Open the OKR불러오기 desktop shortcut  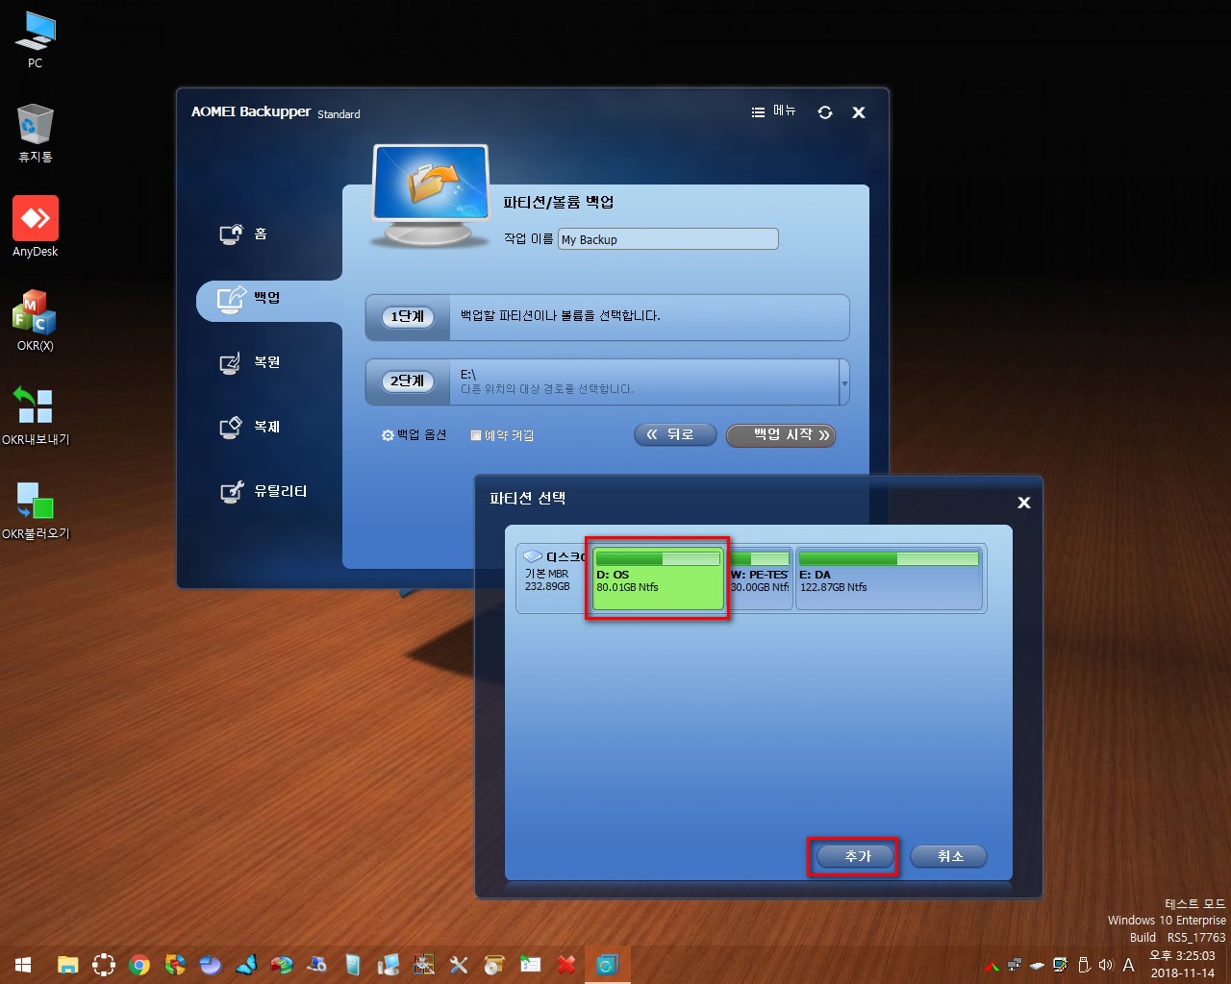click(36, 509)
